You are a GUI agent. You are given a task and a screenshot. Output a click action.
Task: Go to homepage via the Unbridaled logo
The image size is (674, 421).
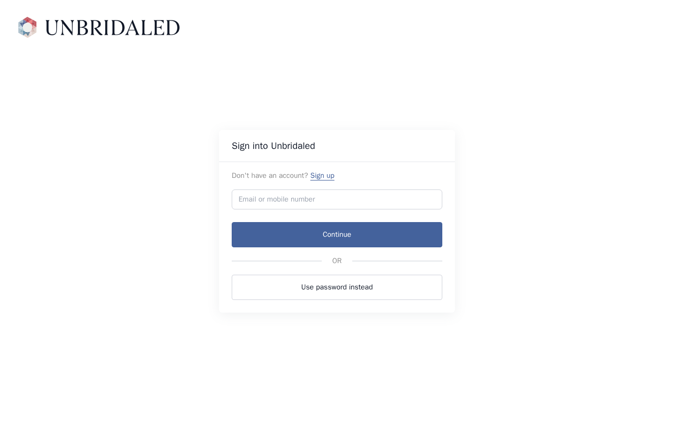click(x=99, y=27)
